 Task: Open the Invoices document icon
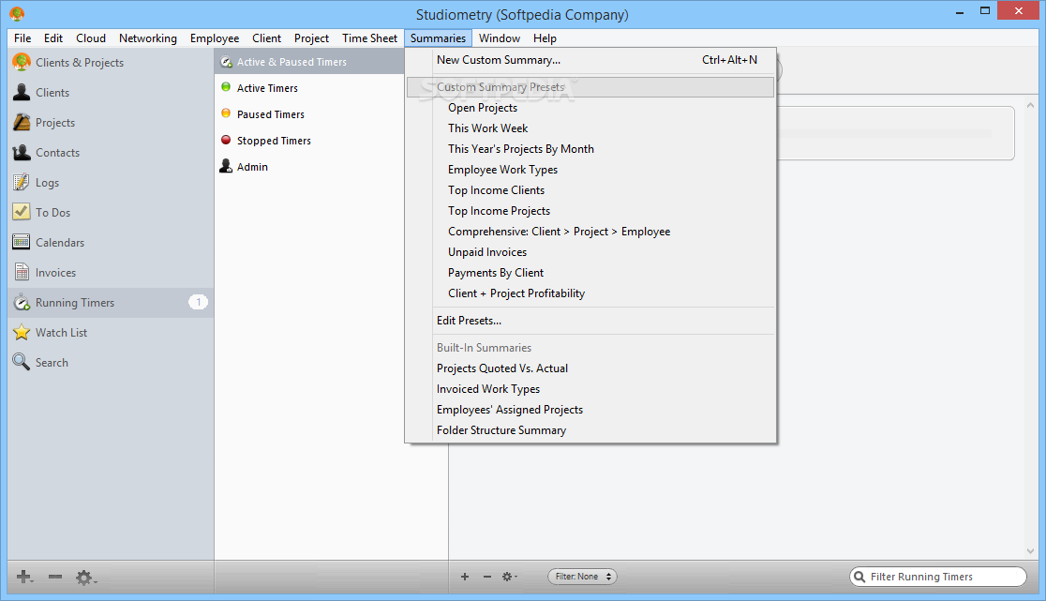pos(22,272)
